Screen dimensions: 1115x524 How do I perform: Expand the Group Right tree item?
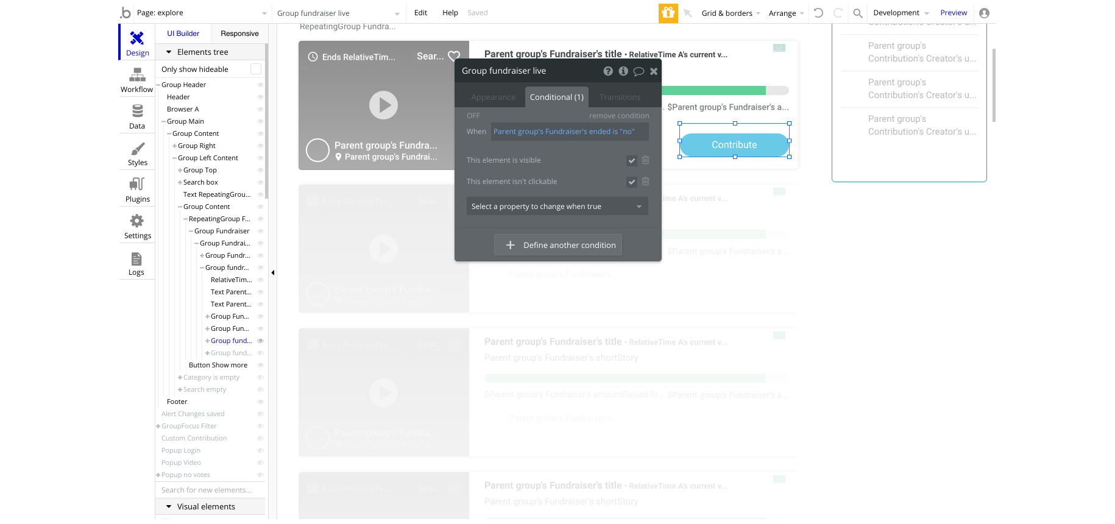[175, 146]
